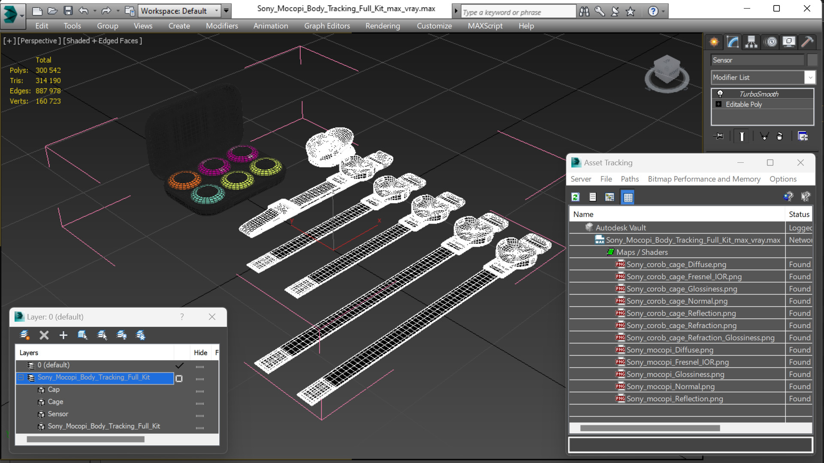The image size is (824, 463).
Task: Open the Hierarchy command panel tab
Action: pos(751,42)
